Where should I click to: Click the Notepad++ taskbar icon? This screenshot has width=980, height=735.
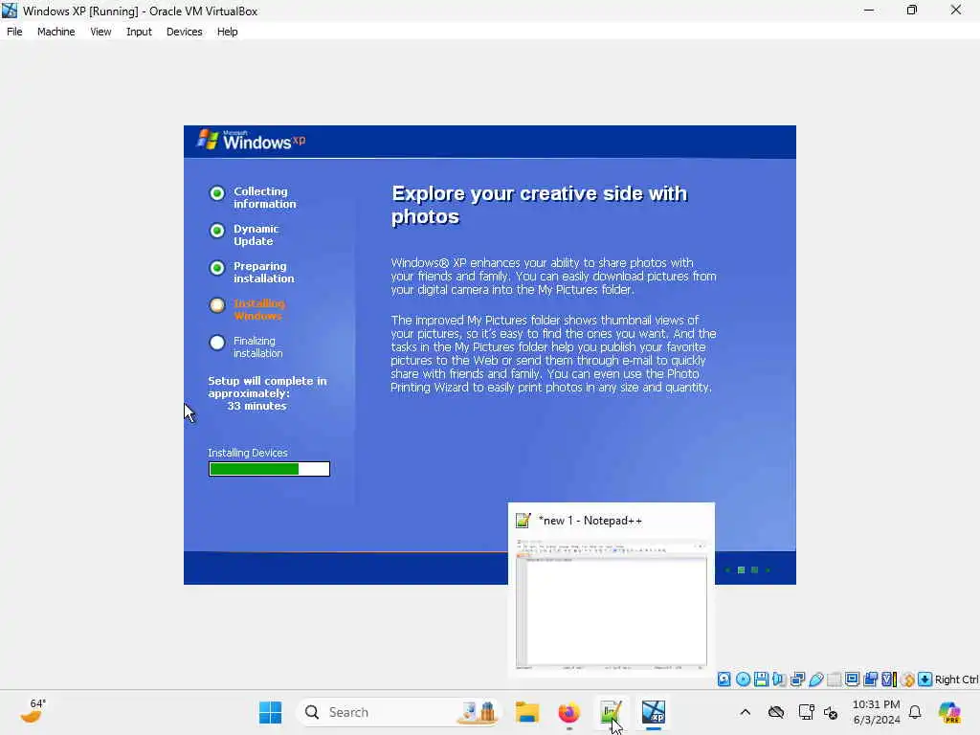point(611,712)
